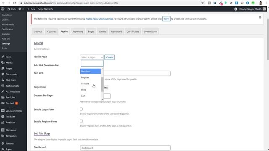Choose Shop from page dropdown list
This screenshot has height=151, width=269.
(90, 90)
